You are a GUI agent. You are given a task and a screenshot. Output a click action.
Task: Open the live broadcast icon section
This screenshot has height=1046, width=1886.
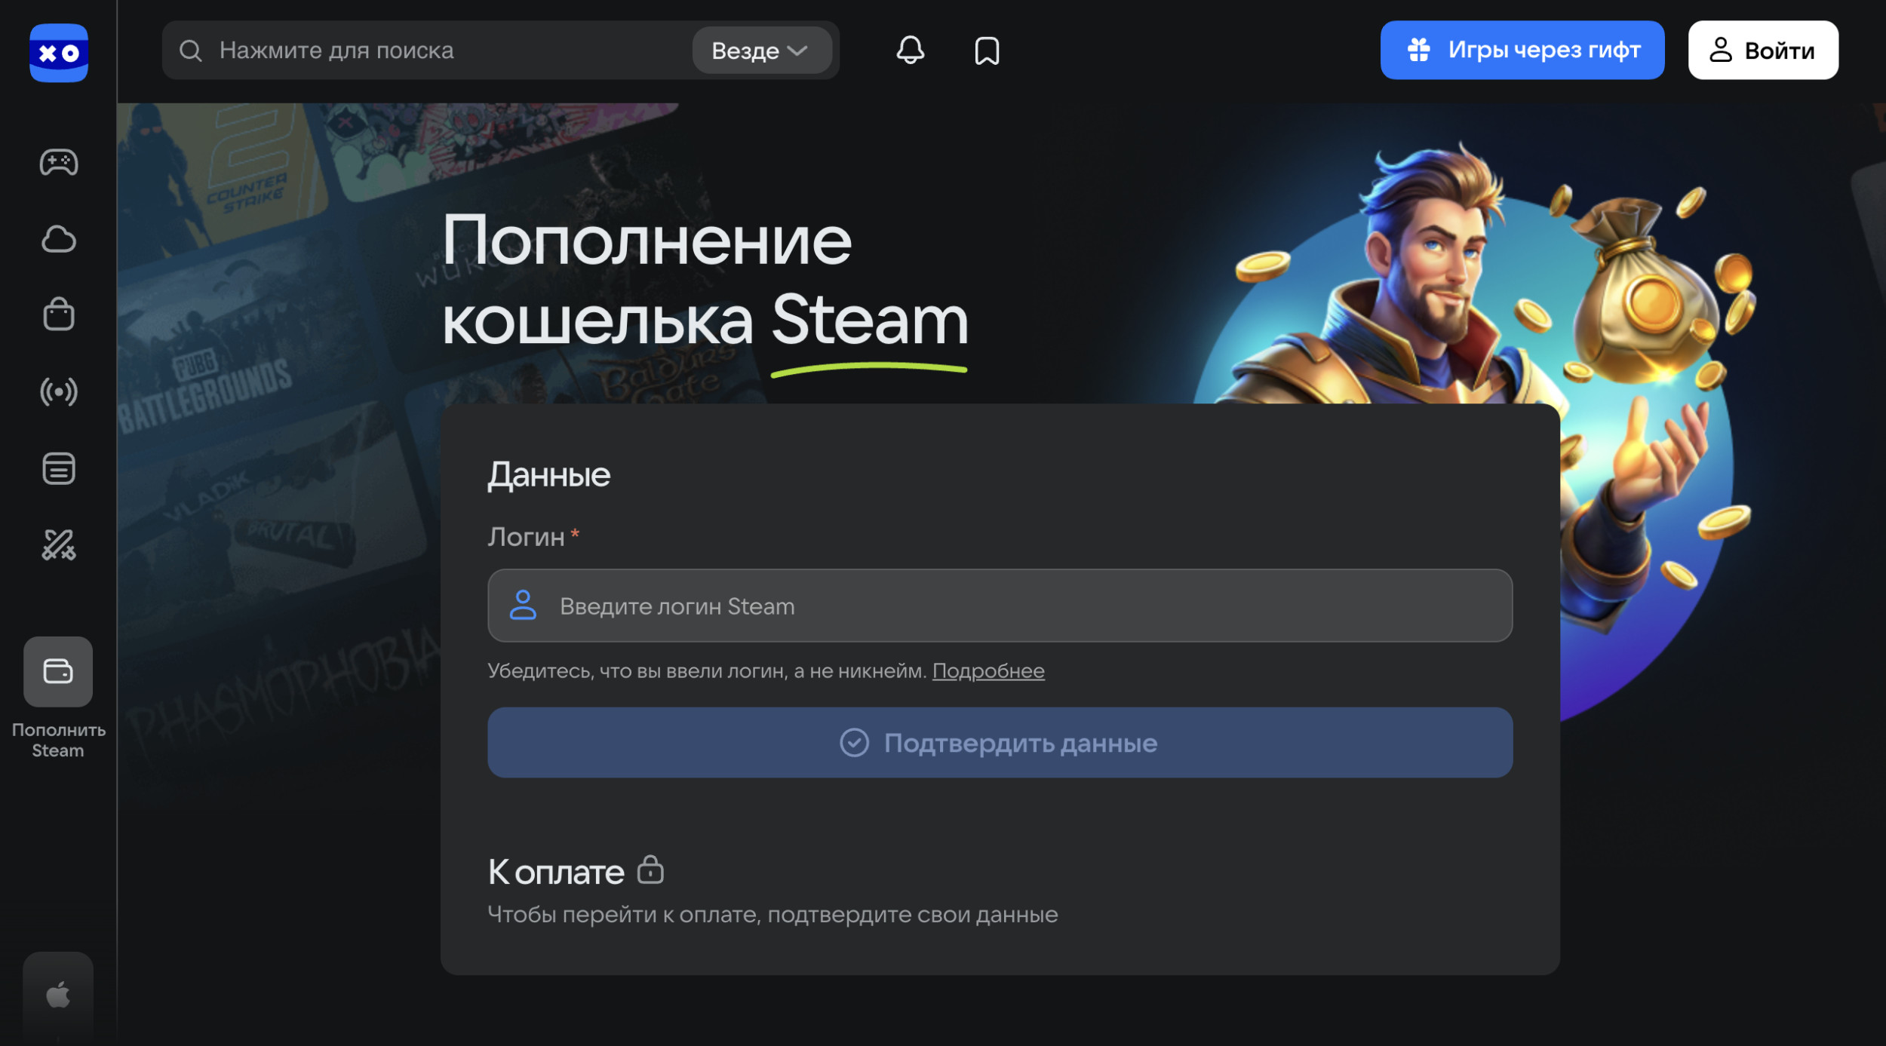[58, 392]
